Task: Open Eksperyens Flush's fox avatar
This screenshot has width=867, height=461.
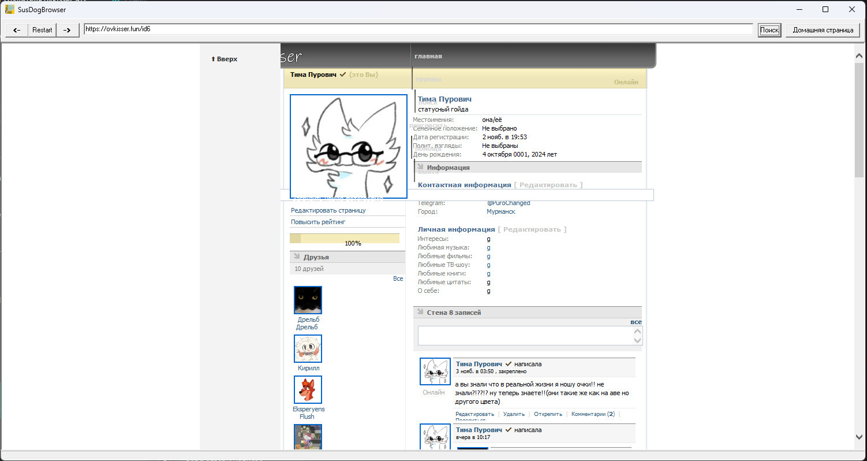Action: pyautogui.click(x=308, y=389)
